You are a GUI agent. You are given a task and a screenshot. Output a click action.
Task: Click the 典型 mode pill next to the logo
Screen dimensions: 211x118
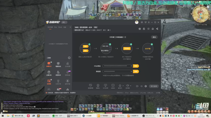[64, 22]
